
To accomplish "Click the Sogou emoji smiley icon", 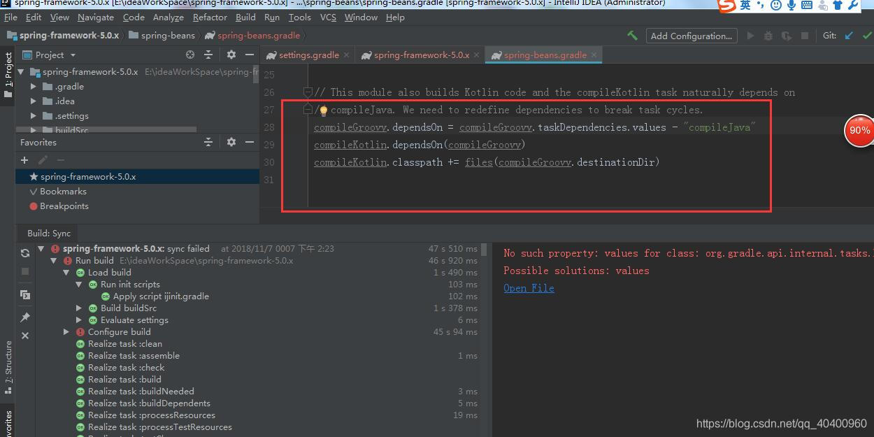I will pyautogui.click(x=776, y=5).
